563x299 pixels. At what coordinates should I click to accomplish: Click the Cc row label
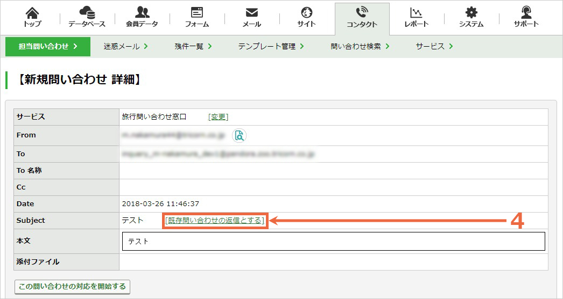pos(21,187)
